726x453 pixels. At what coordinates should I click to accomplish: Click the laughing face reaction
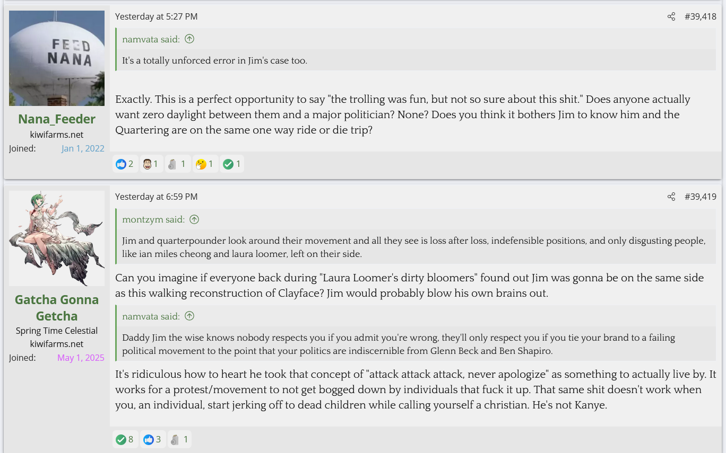coord(151,164)
